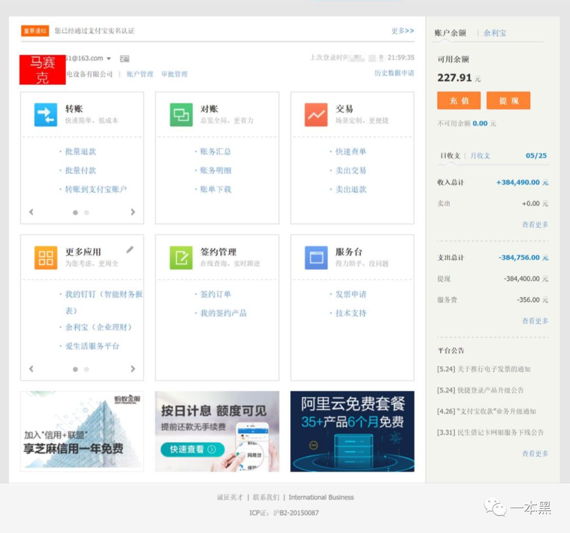Switch to the 余利宝 tab
Image resolution: width=570 pixels, height=533 pixels.
pyautogui.click(x=495, y=33)
